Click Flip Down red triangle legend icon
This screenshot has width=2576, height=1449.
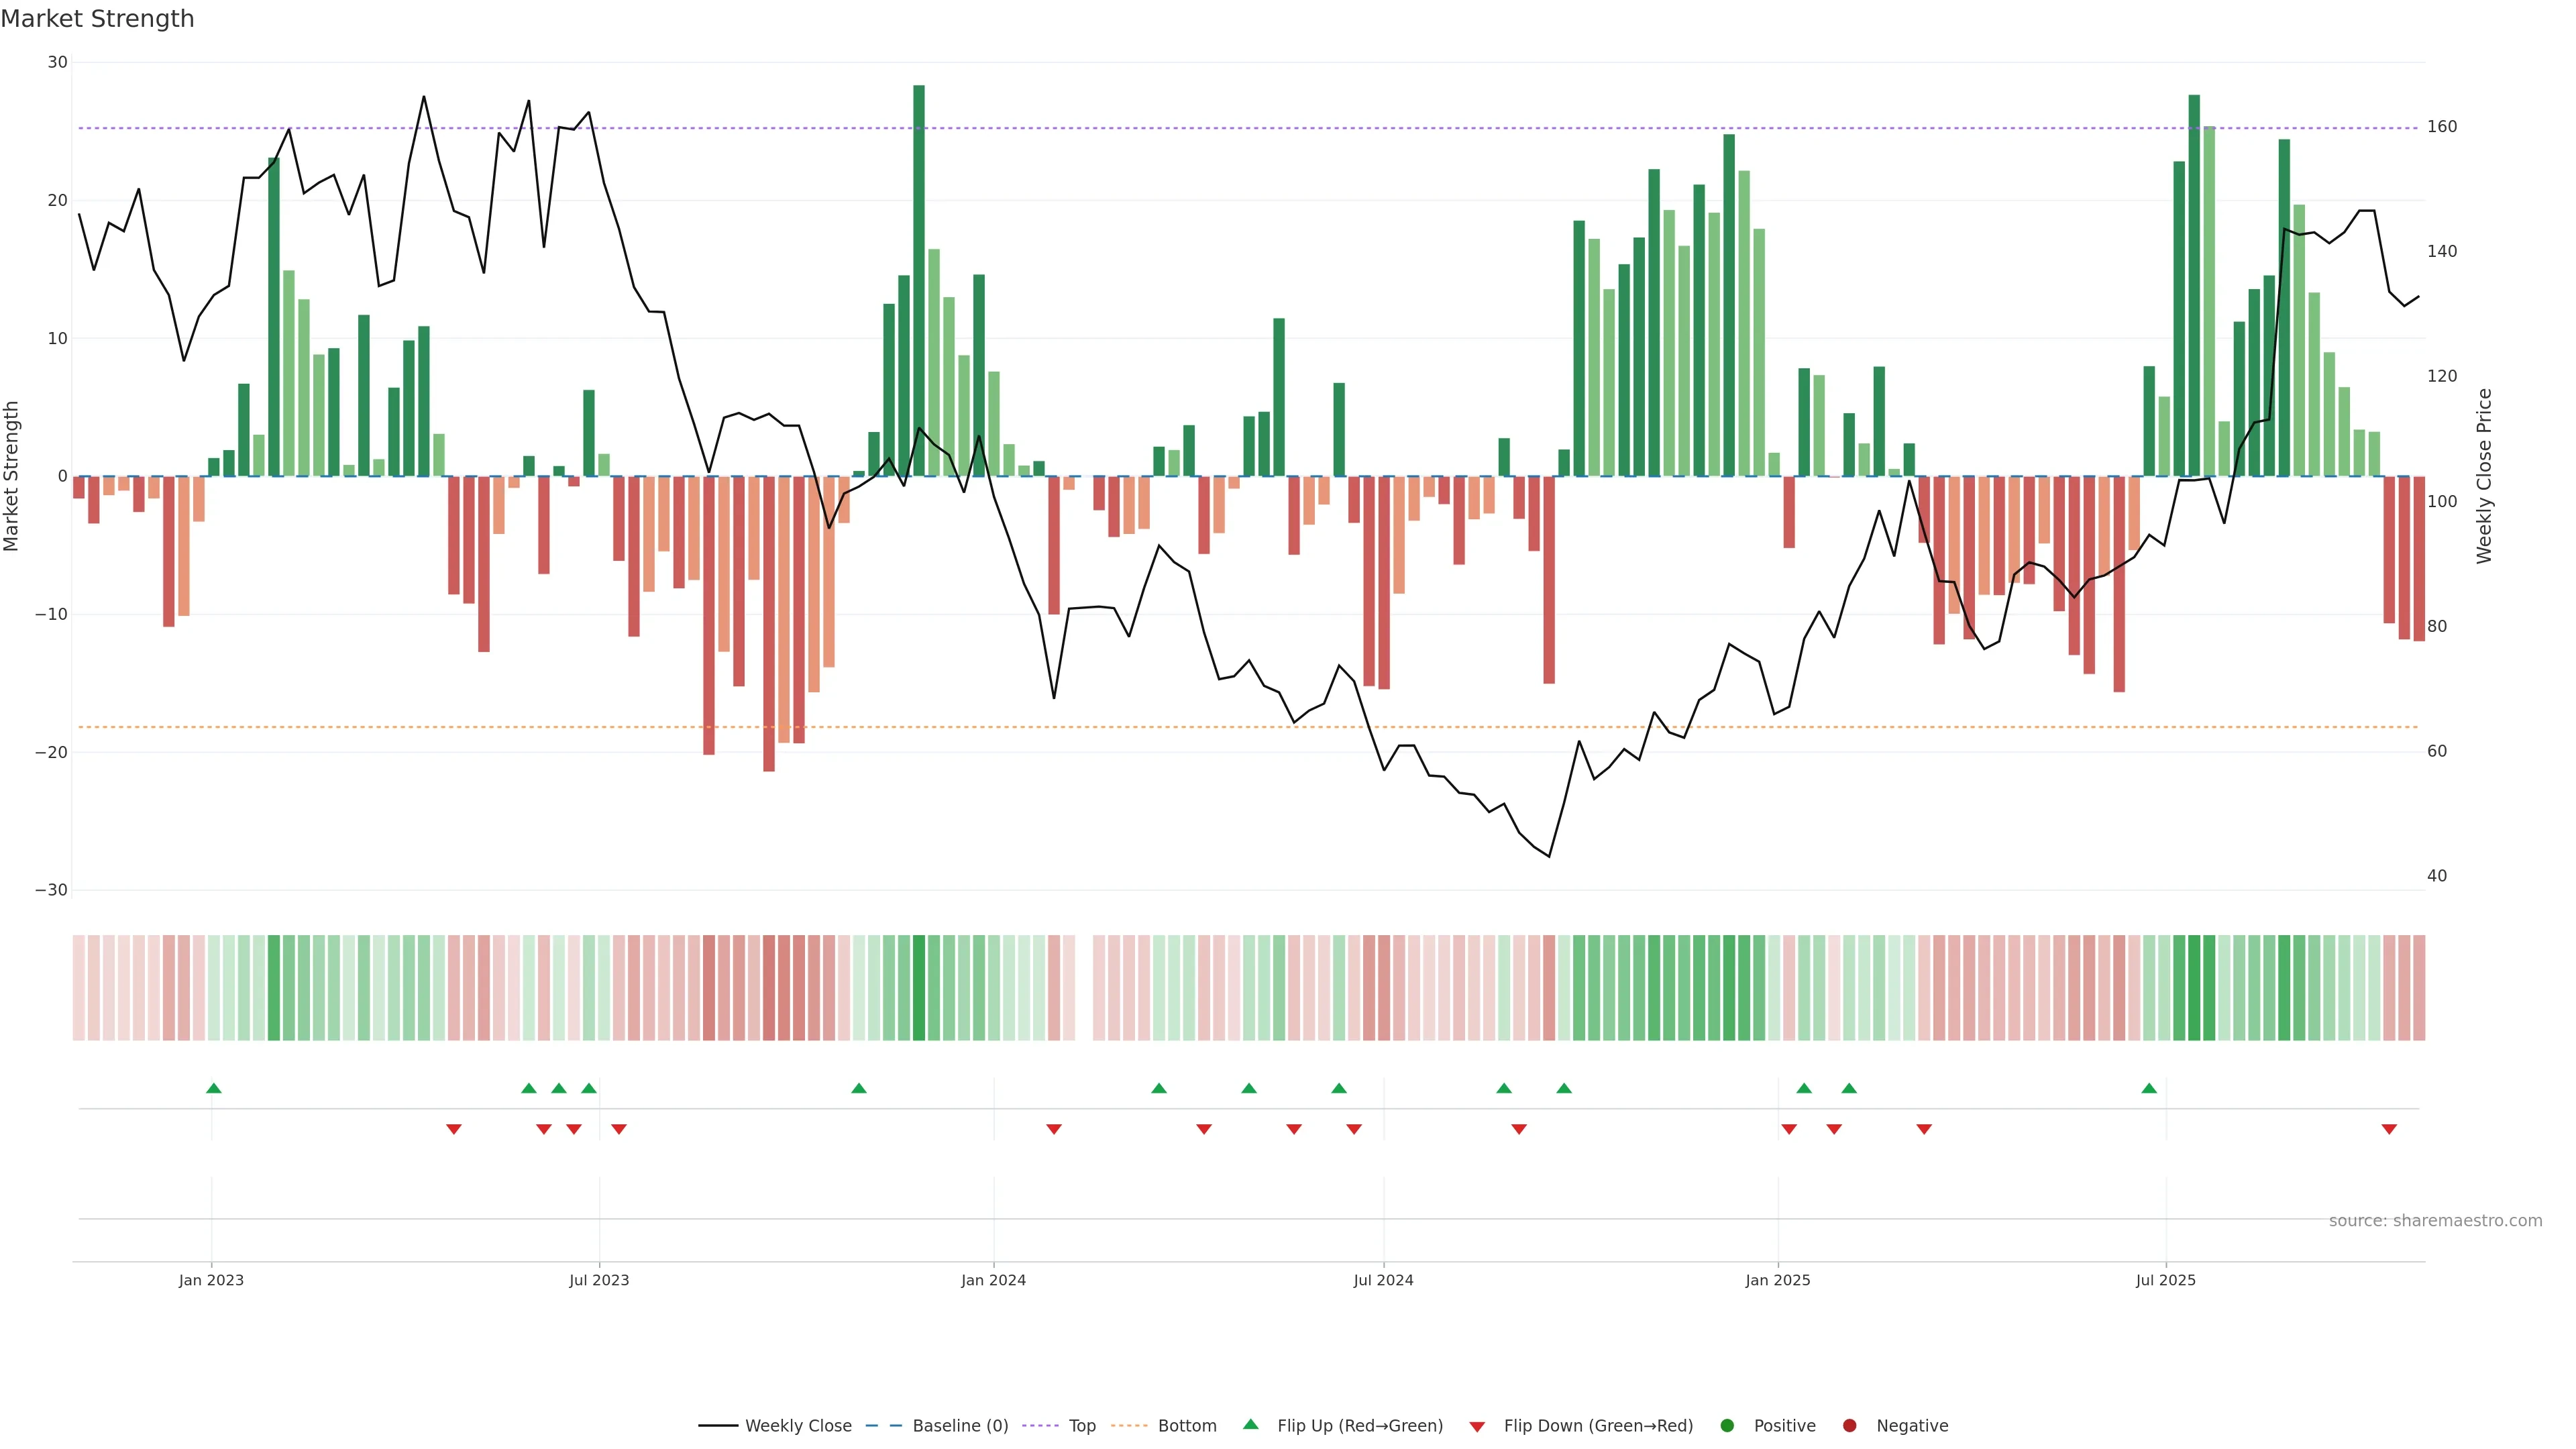[x=1477, y=1427]
